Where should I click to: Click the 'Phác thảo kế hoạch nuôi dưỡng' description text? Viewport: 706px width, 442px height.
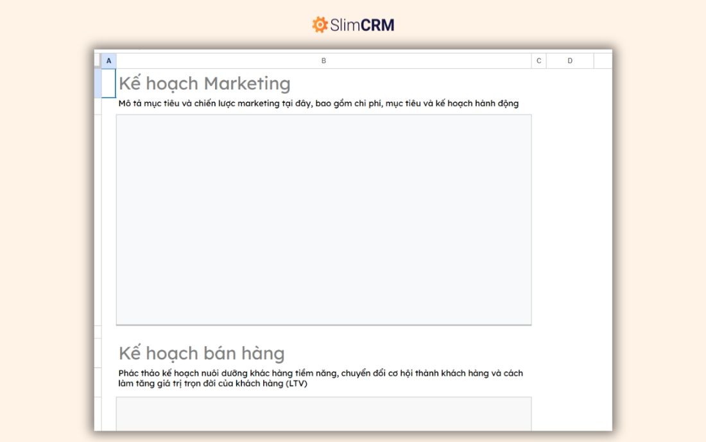(x=320, y=378)
